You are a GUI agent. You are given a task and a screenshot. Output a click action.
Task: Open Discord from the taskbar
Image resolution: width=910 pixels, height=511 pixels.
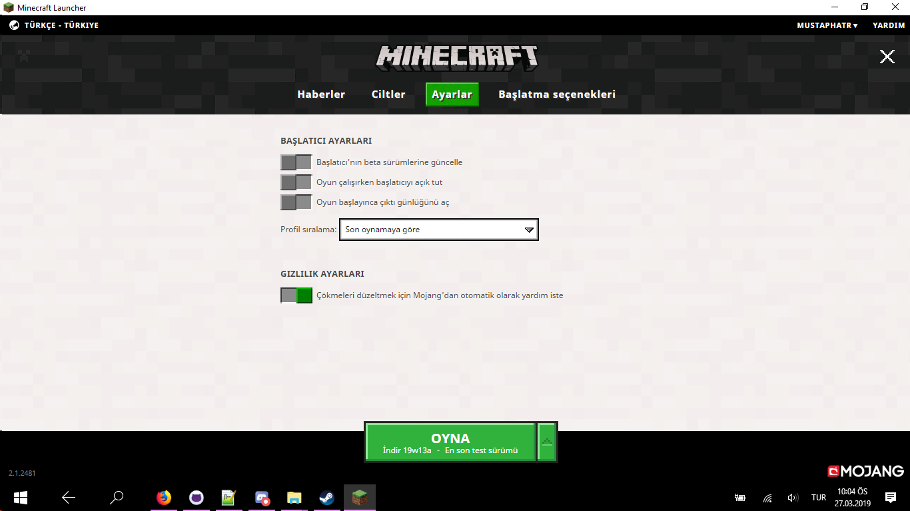tap(262, 497)
